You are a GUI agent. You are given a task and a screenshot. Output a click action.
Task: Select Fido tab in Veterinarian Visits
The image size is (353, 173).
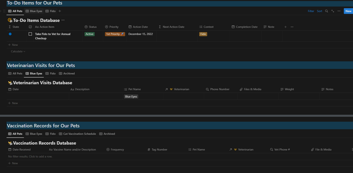tap(51, 74)
